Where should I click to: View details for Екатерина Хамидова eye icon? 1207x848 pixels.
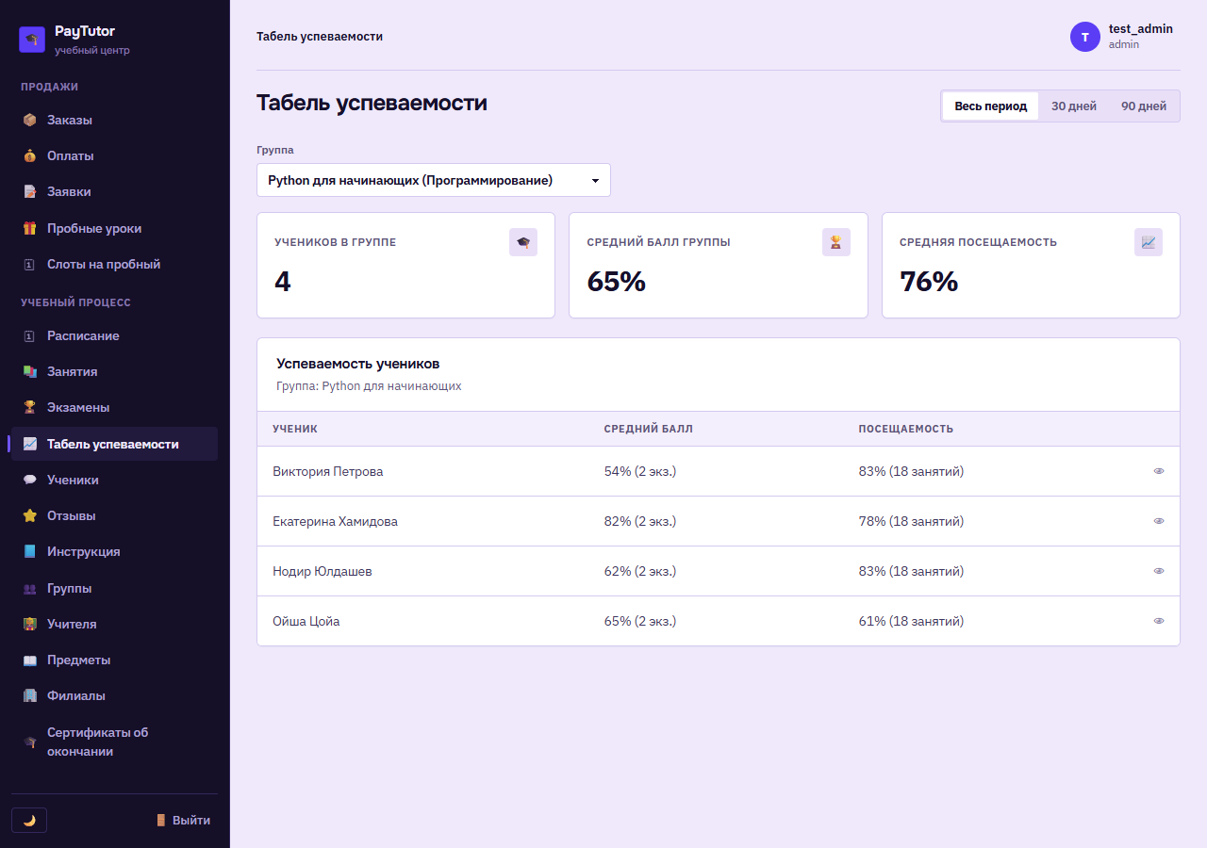(1159, 521)
